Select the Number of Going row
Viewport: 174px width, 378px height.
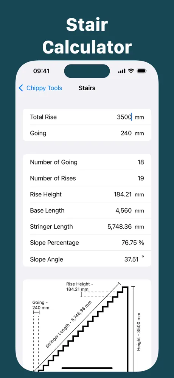(x=87, y=162)
